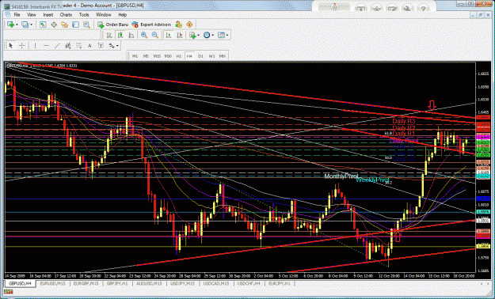Select the Text tool marked A
The image size is (495, 299).
tap(89, 46)
